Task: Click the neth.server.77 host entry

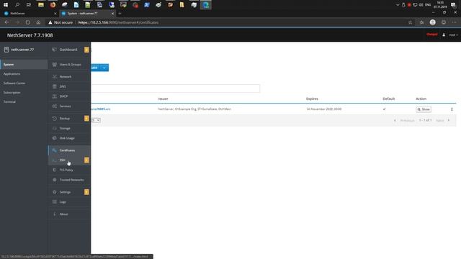Action: point(19,50)
